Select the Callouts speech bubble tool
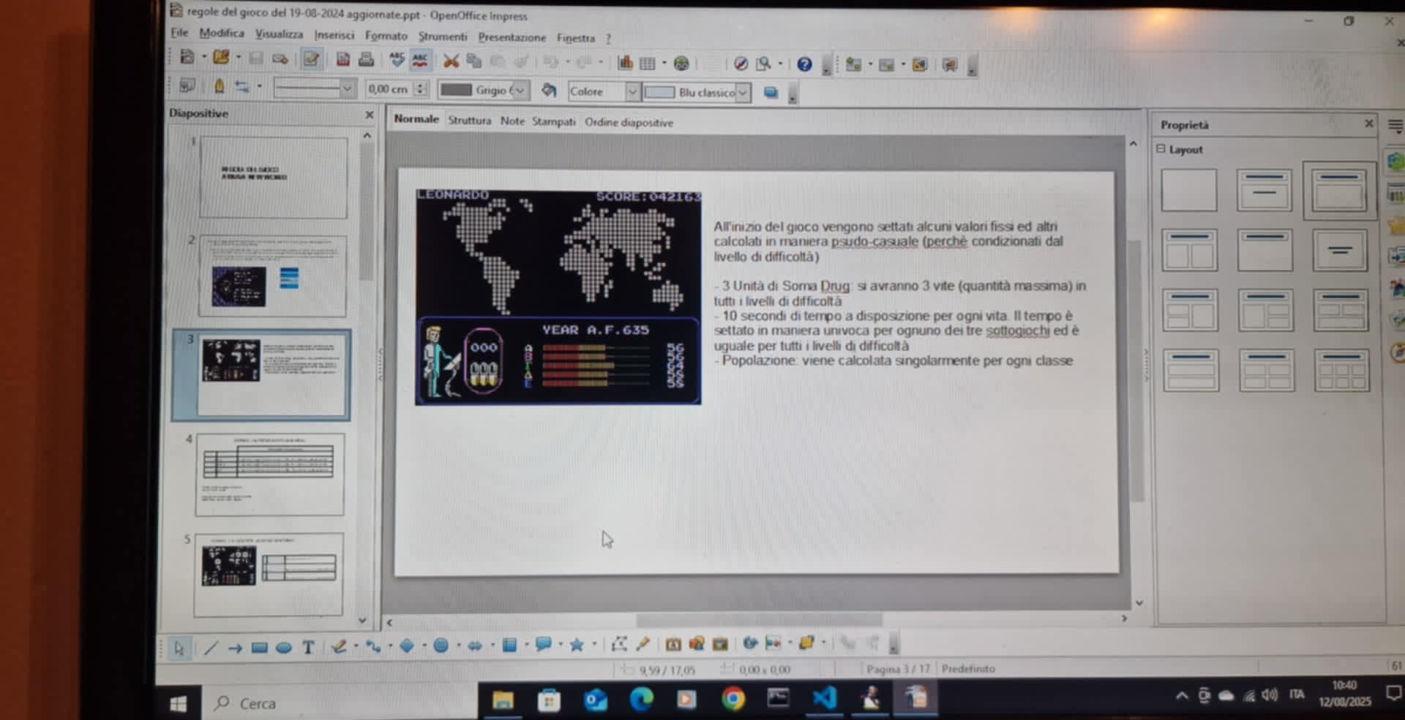This screenshot has height=720, width=1405. pyautogui.click(x=543, y=645)
